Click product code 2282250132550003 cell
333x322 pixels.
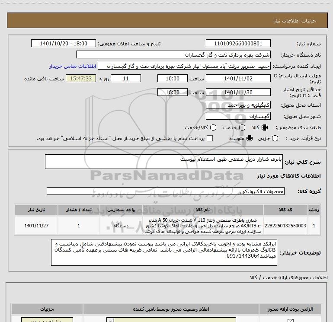tap(285, 226)
